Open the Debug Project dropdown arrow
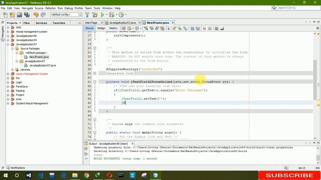 click(116, 14)
